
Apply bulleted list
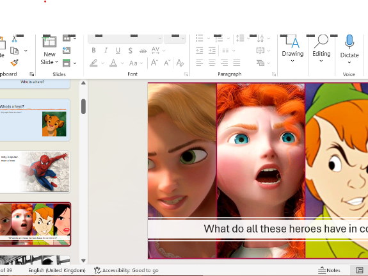pos(200,38)
